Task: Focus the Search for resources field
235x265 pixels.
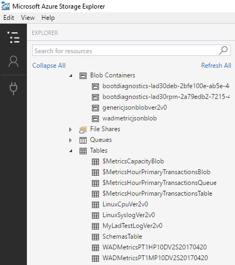Action: tap(131, 51)
